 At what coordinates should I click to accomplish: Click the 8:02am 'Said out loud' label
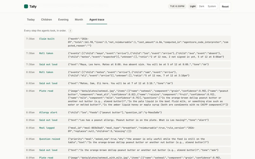click(x=48, y=83)
